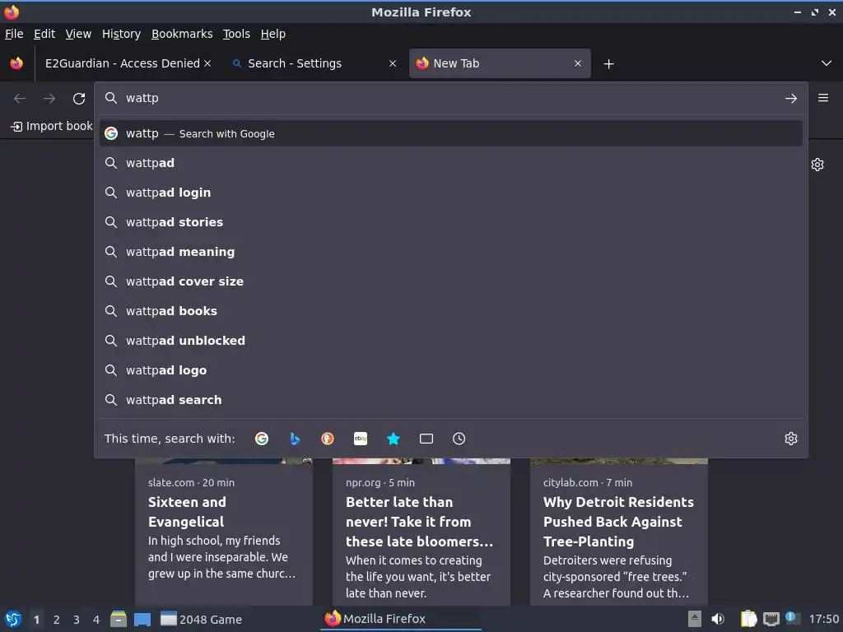Expand the list all tabs chevron
The image size is (843, 632).
(x=827, y=63)
